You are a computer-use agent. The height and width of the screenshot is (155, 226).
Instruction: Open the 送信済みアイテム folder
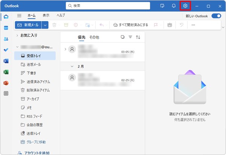pos(35,82)
